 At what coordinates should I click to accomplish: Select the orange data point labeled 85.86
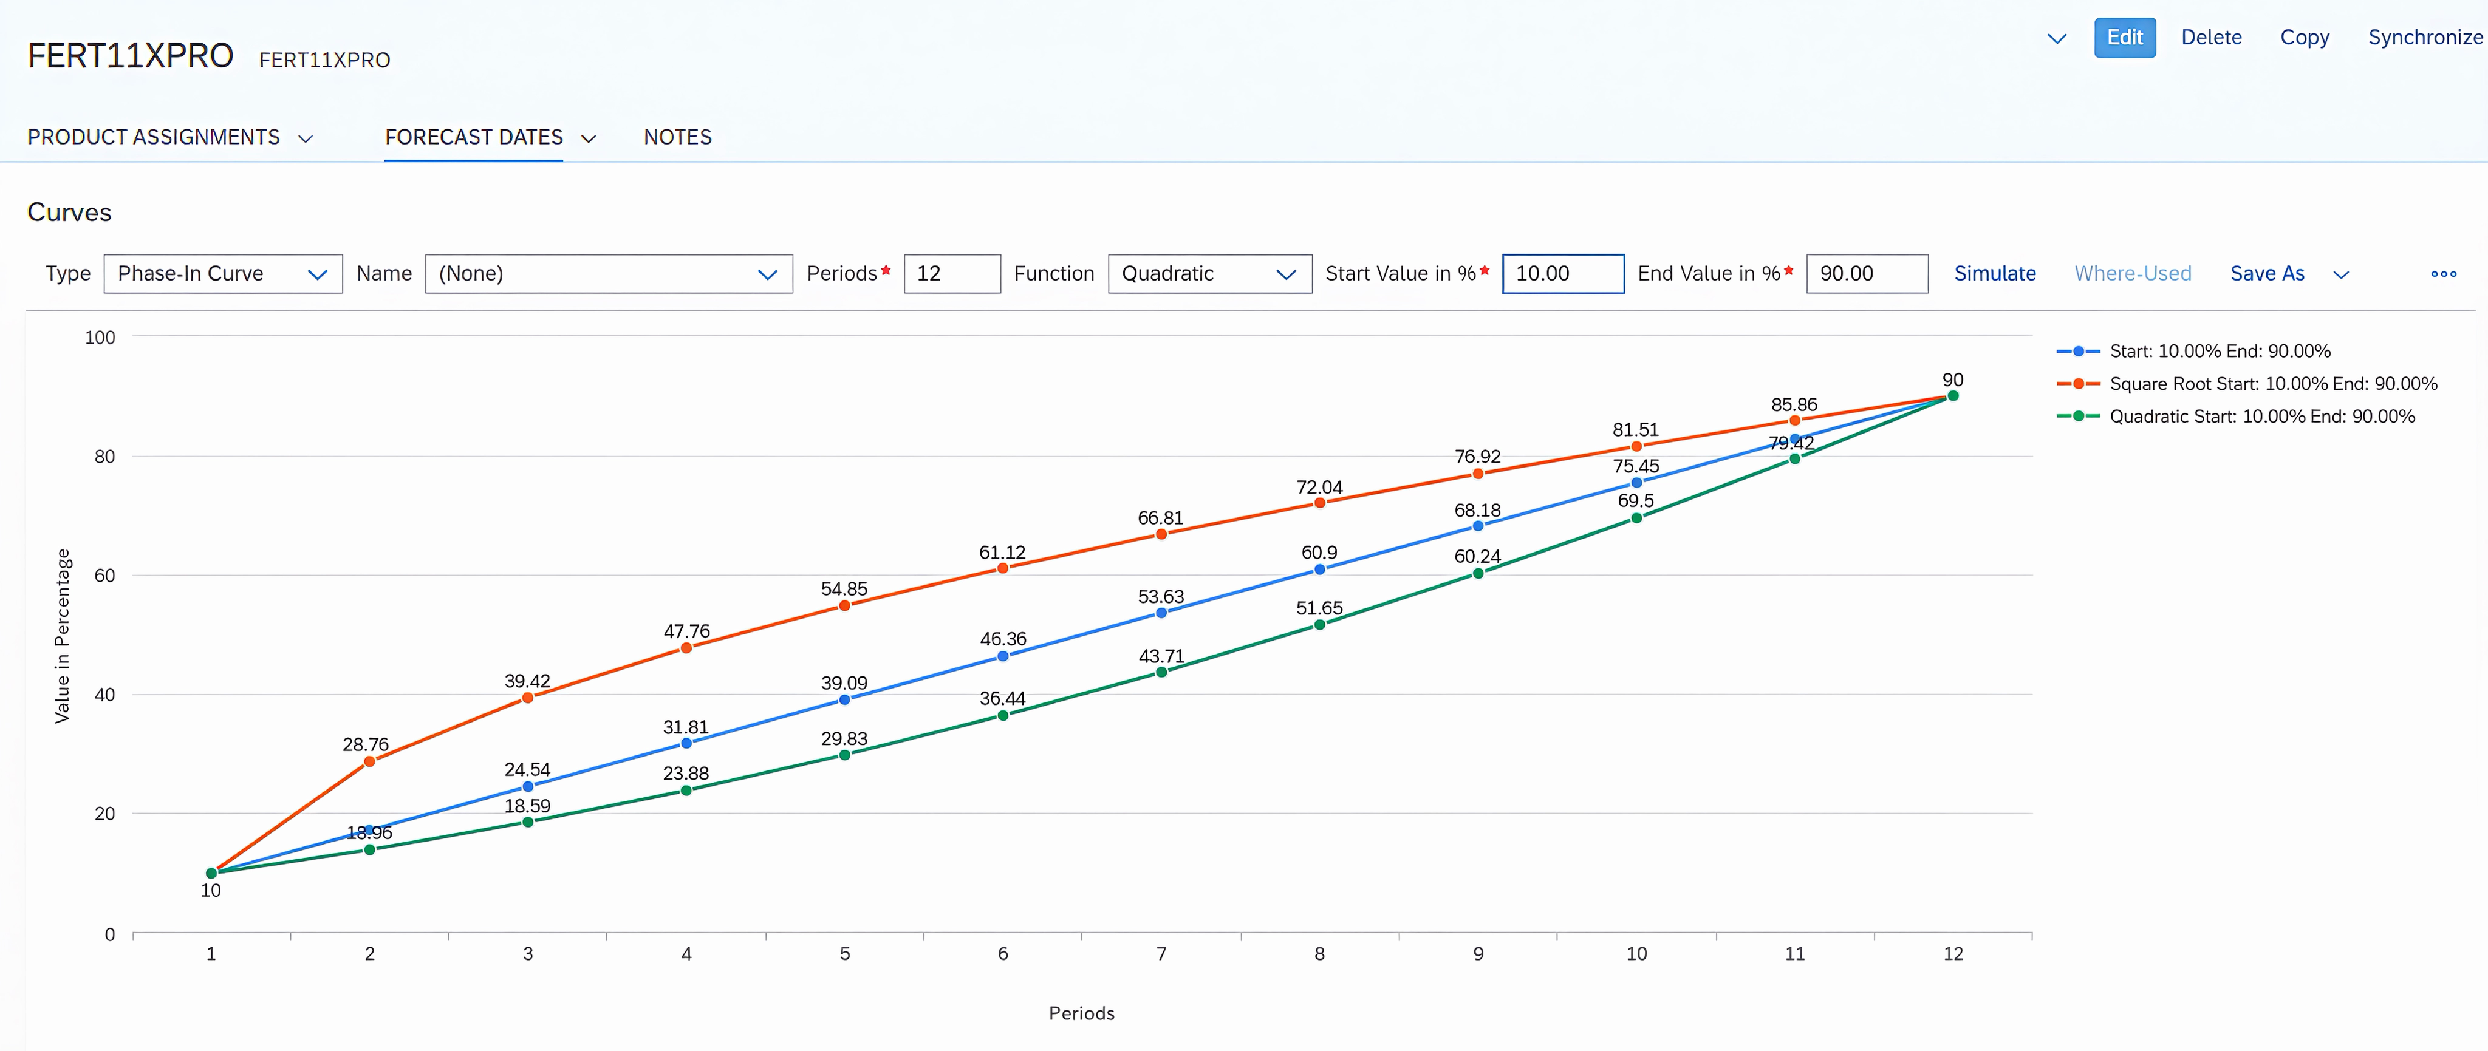click(x=1794, y=421)
